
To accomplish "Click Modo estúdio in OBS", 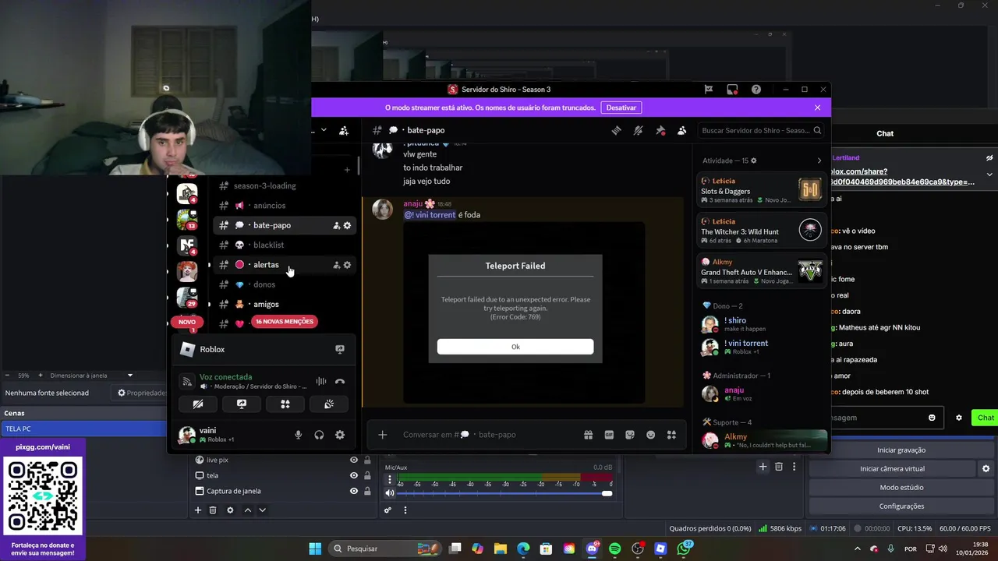I will click(901, 487).
